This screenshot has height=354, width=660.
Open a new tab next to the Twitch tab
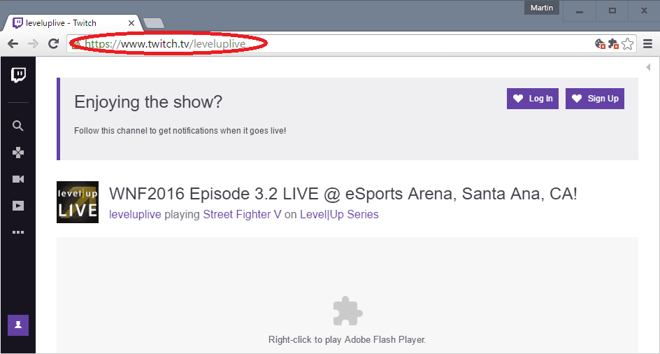(x=154, y=23)
